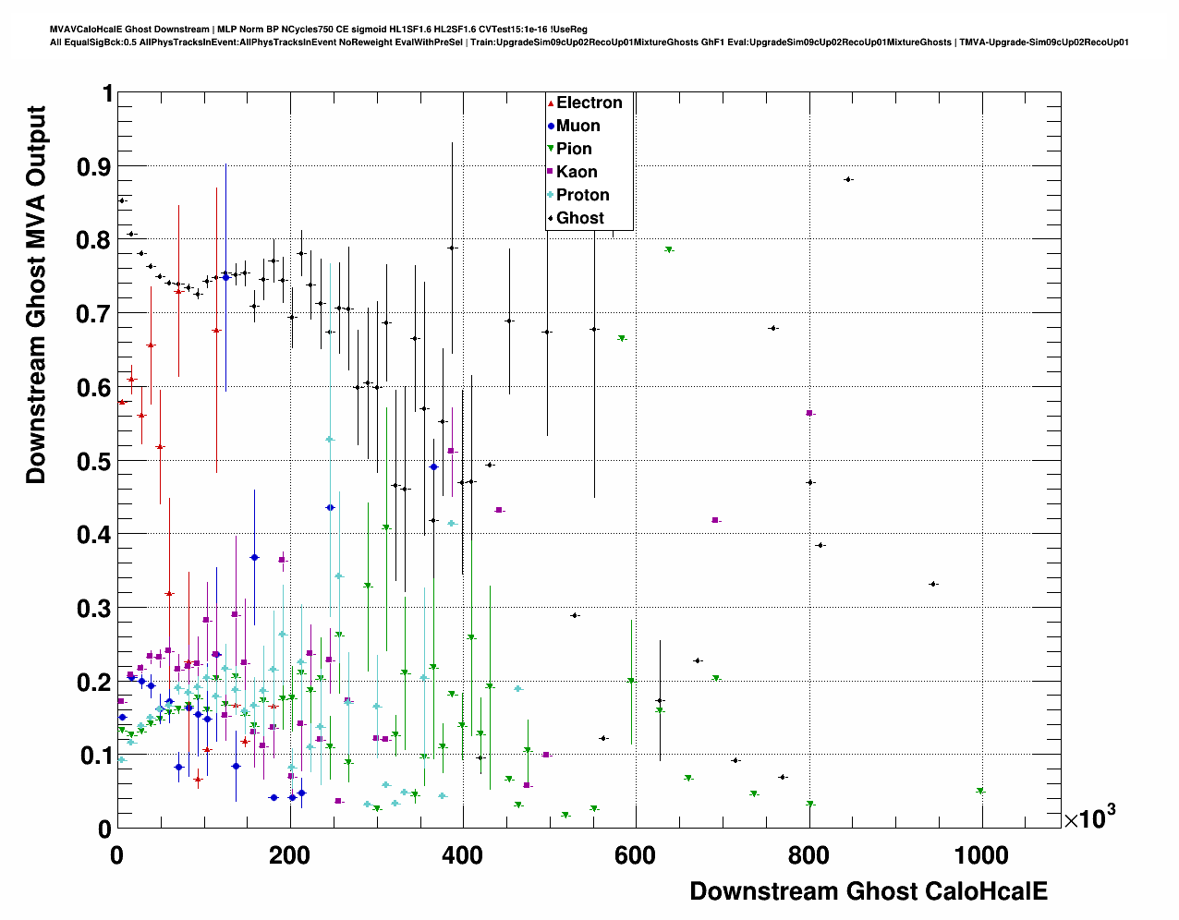Viewport: 1179px width, 920px height.
Task: Click the 600 tick label on x-axis
Action: pos(636,856)
